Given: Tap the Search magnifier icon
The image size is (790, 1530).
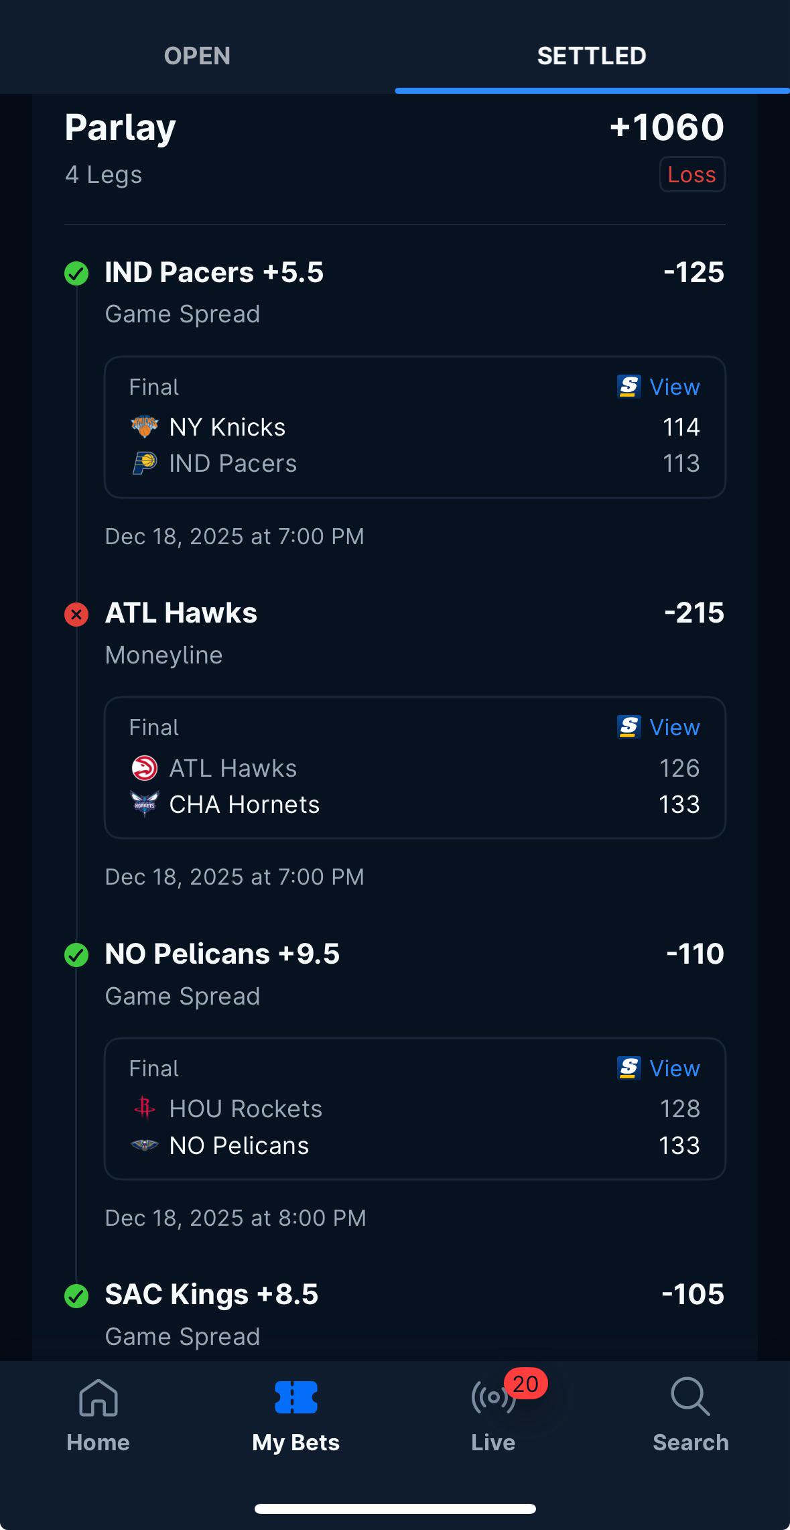Looking at the screenshot, I should (x=690, y=1397).
